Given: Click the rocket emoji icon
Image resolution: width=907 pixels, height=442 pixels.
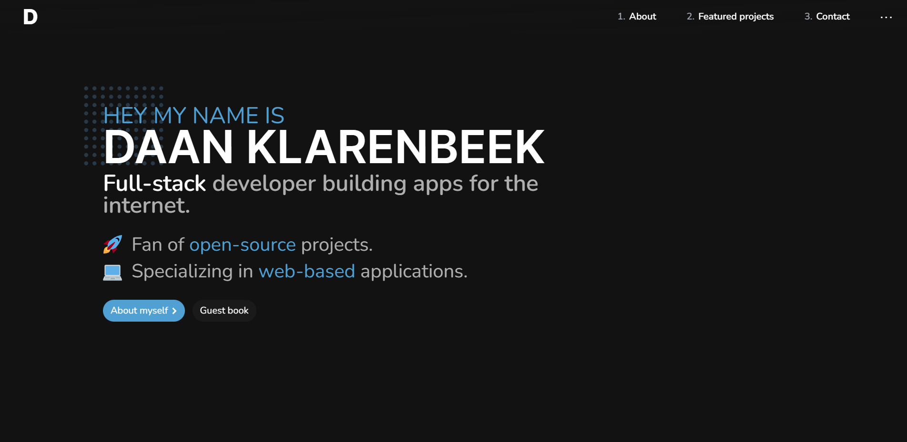Looking at the screenshot, I should coord(112,245).
